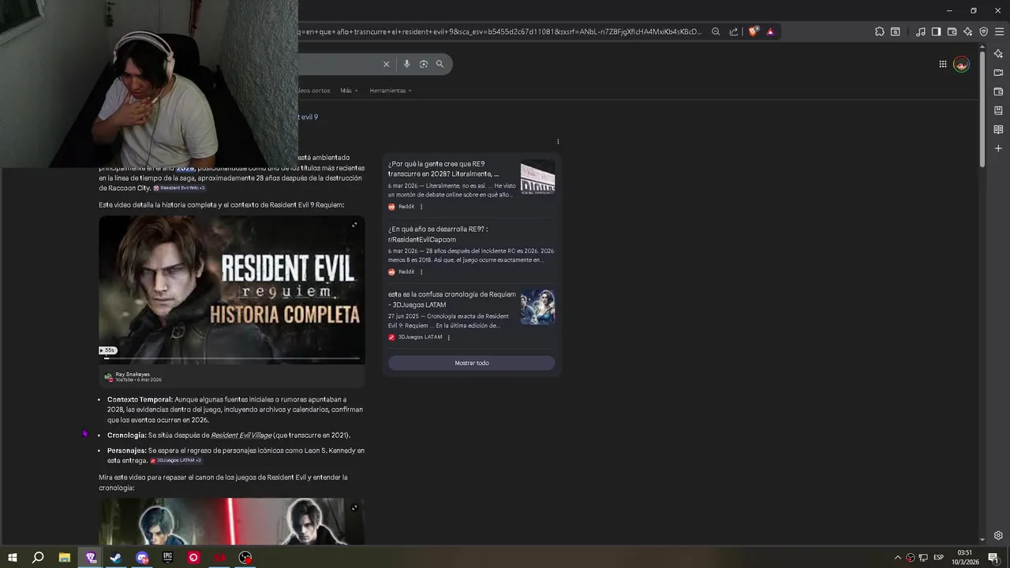The image size is (1010, 568).
Task: Open the Bookmarks sidebar icon
Action: pyautogui.click(x=998, y=110)
